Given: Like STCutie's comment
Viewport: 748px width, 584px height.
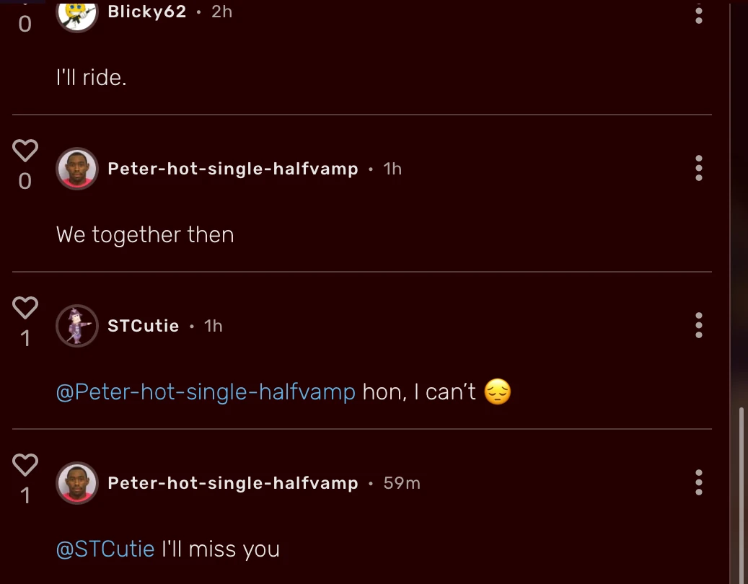Looking at the screenshot, I should 25,307.
